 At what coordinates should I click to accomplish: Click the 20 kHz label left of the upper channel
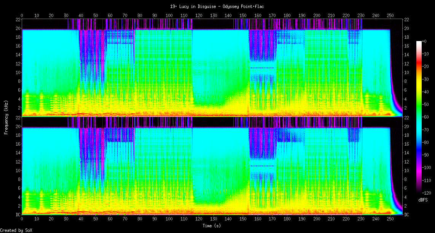click(x=18, y=29)
